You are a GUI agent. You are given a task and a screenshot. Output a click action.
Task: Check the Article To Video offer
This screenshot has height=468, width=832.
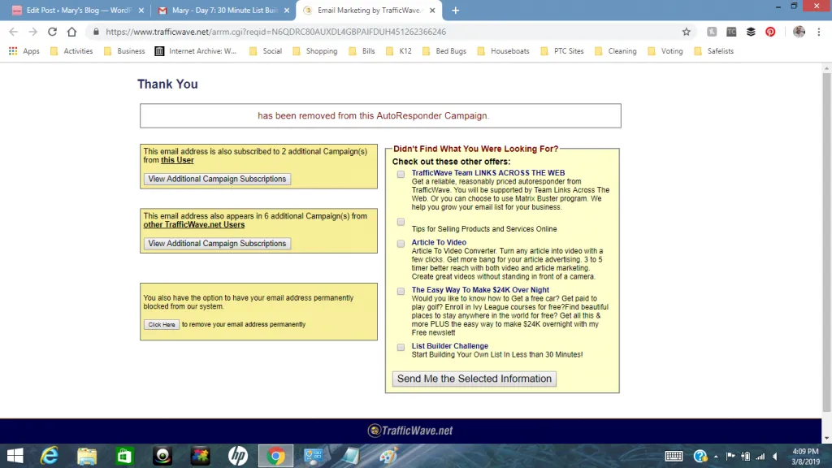click(401, 244)
